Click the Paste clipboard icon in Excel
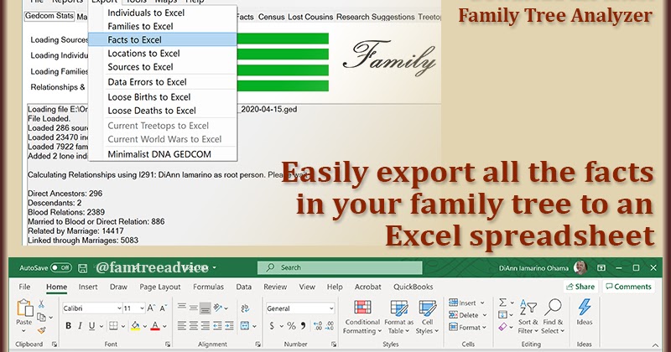The image size is (671, 352). point(24,308)
